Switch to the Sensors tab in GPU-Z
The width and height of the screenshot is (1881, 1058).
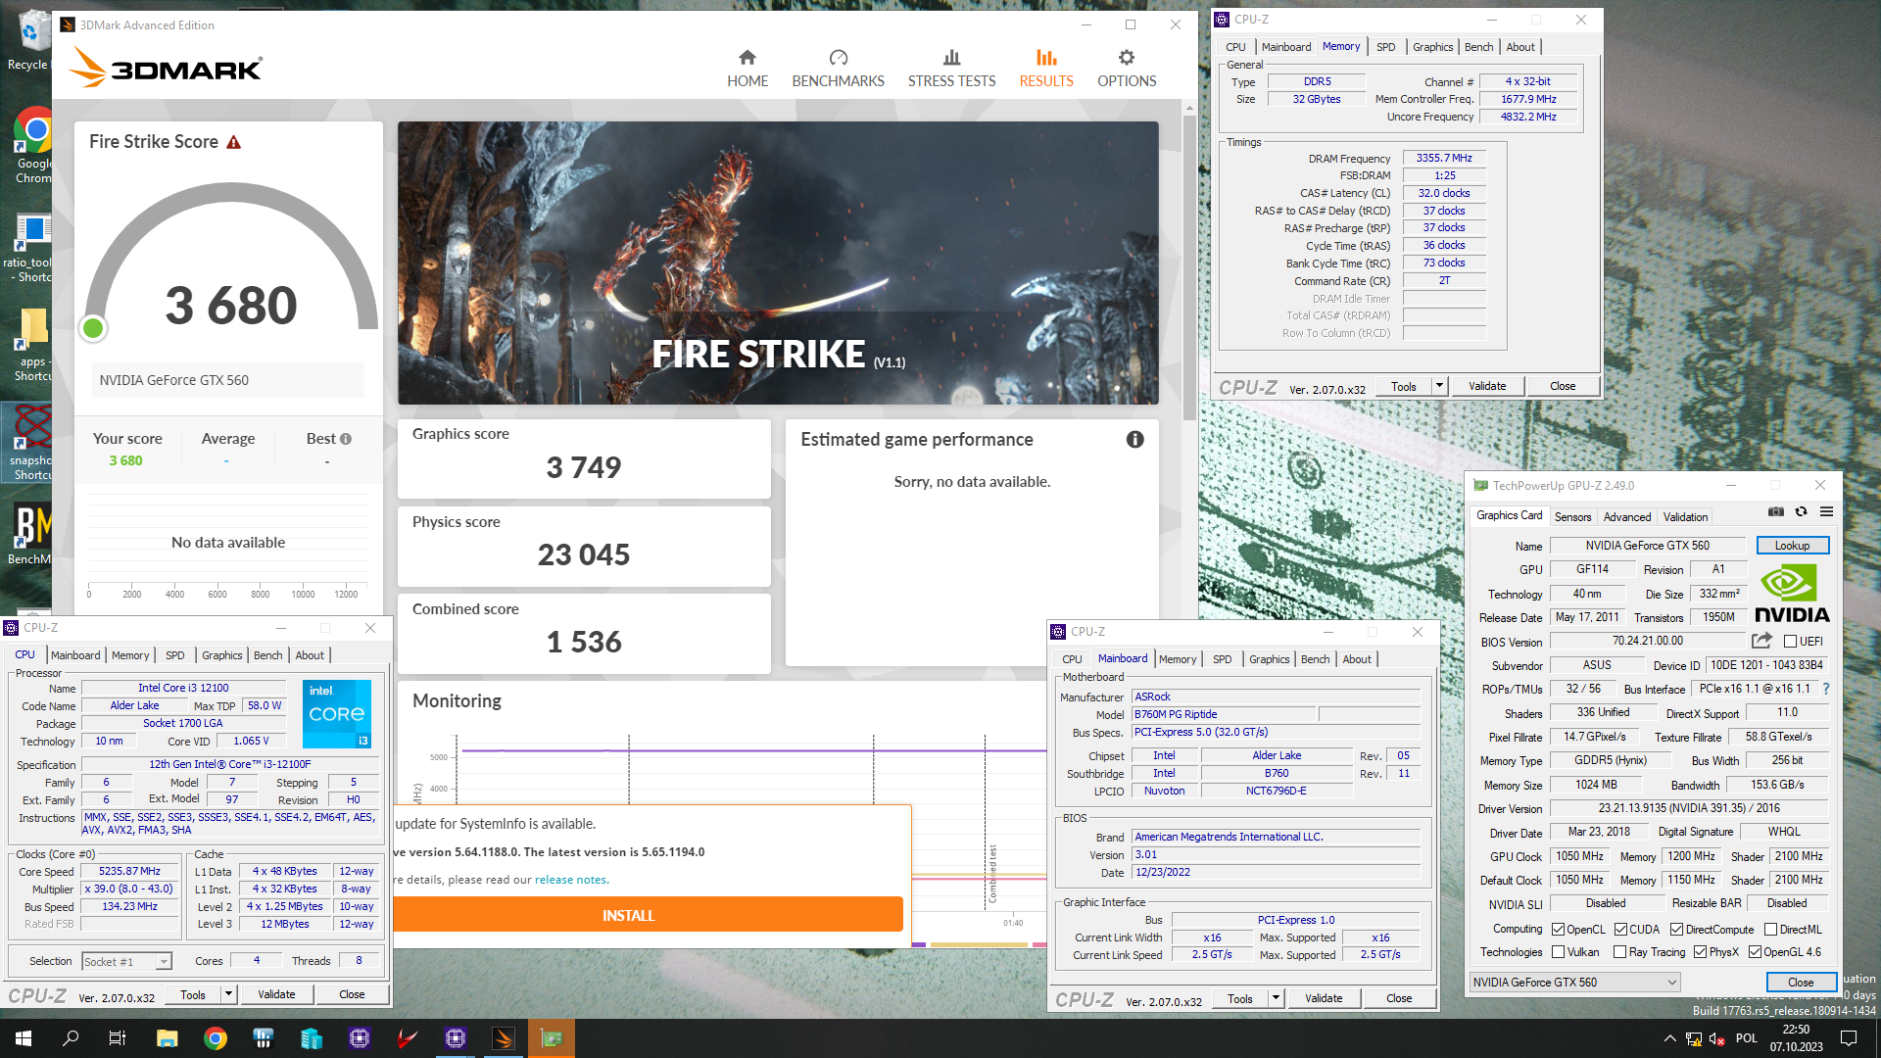pyautogui.click(x=1572, y=517)
